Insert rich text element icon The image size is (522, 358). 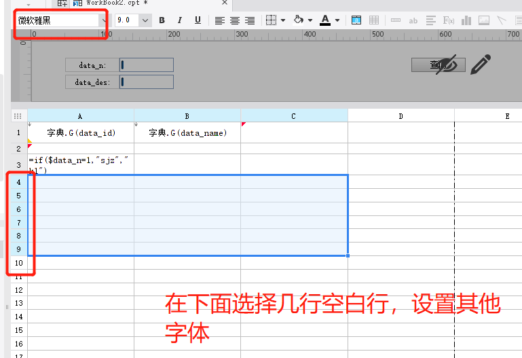click(431, 20)
